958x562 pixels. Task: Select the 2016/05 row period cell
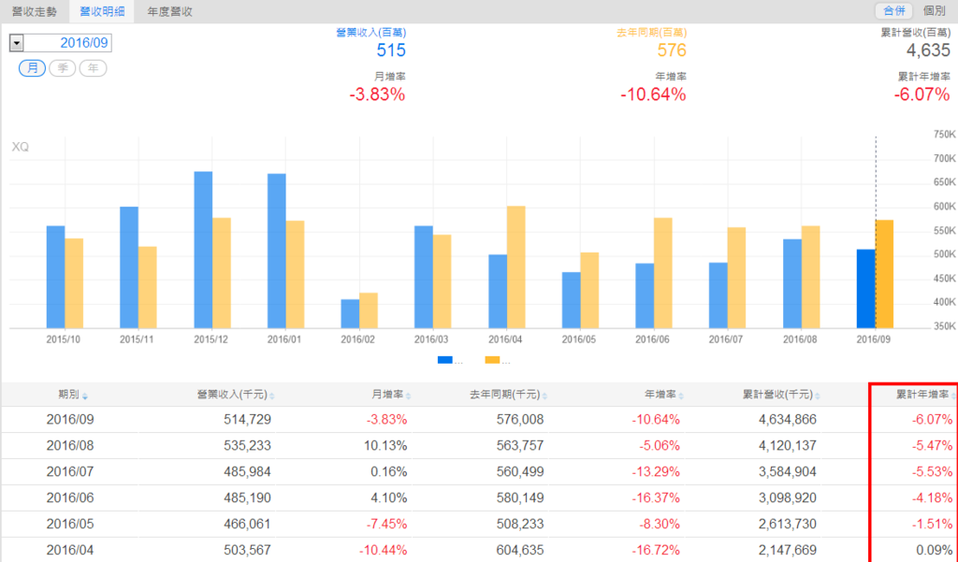pyautogui.click(x=70, y=524)
